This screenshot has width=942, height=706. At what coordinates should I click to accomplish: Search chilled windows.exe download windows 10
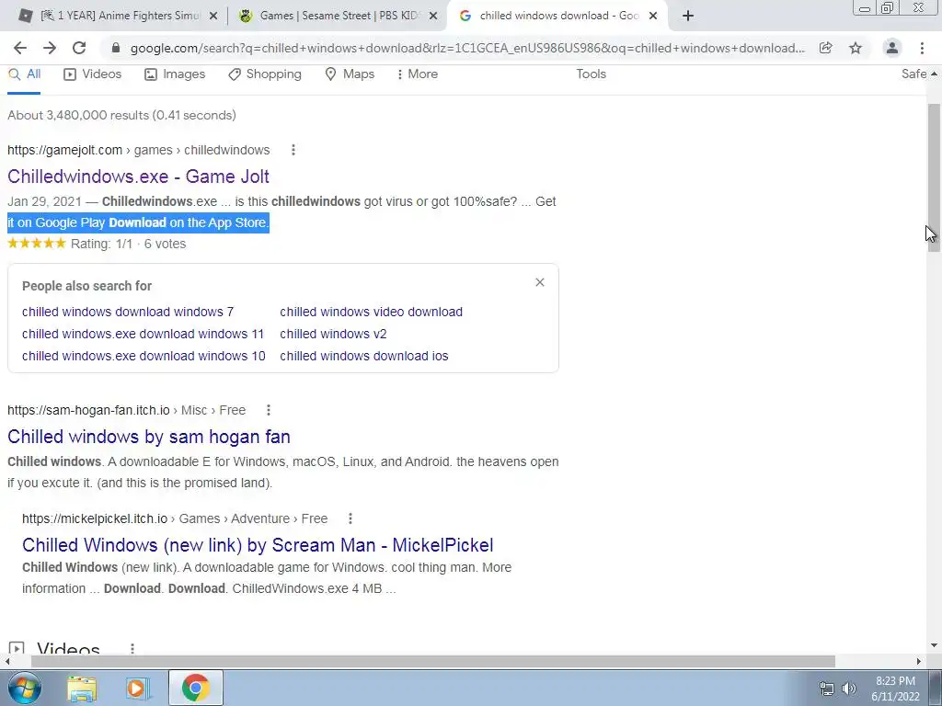point(144,356)
